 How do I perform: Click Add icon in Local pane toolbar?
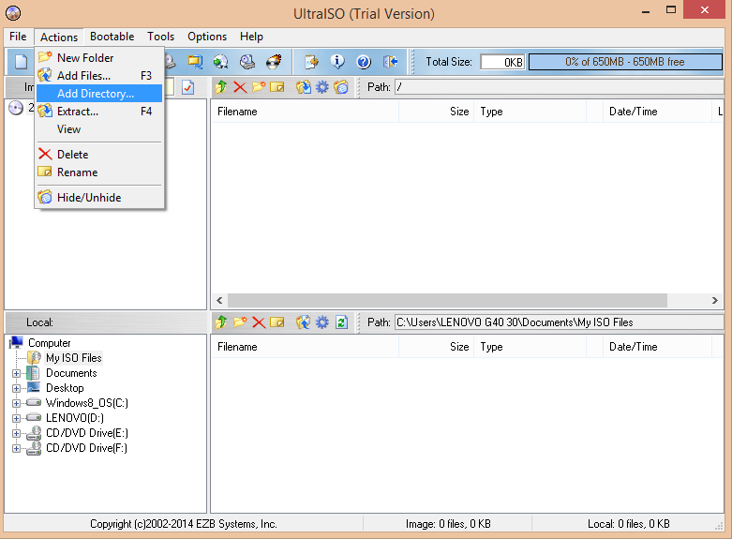pos(304,322)
